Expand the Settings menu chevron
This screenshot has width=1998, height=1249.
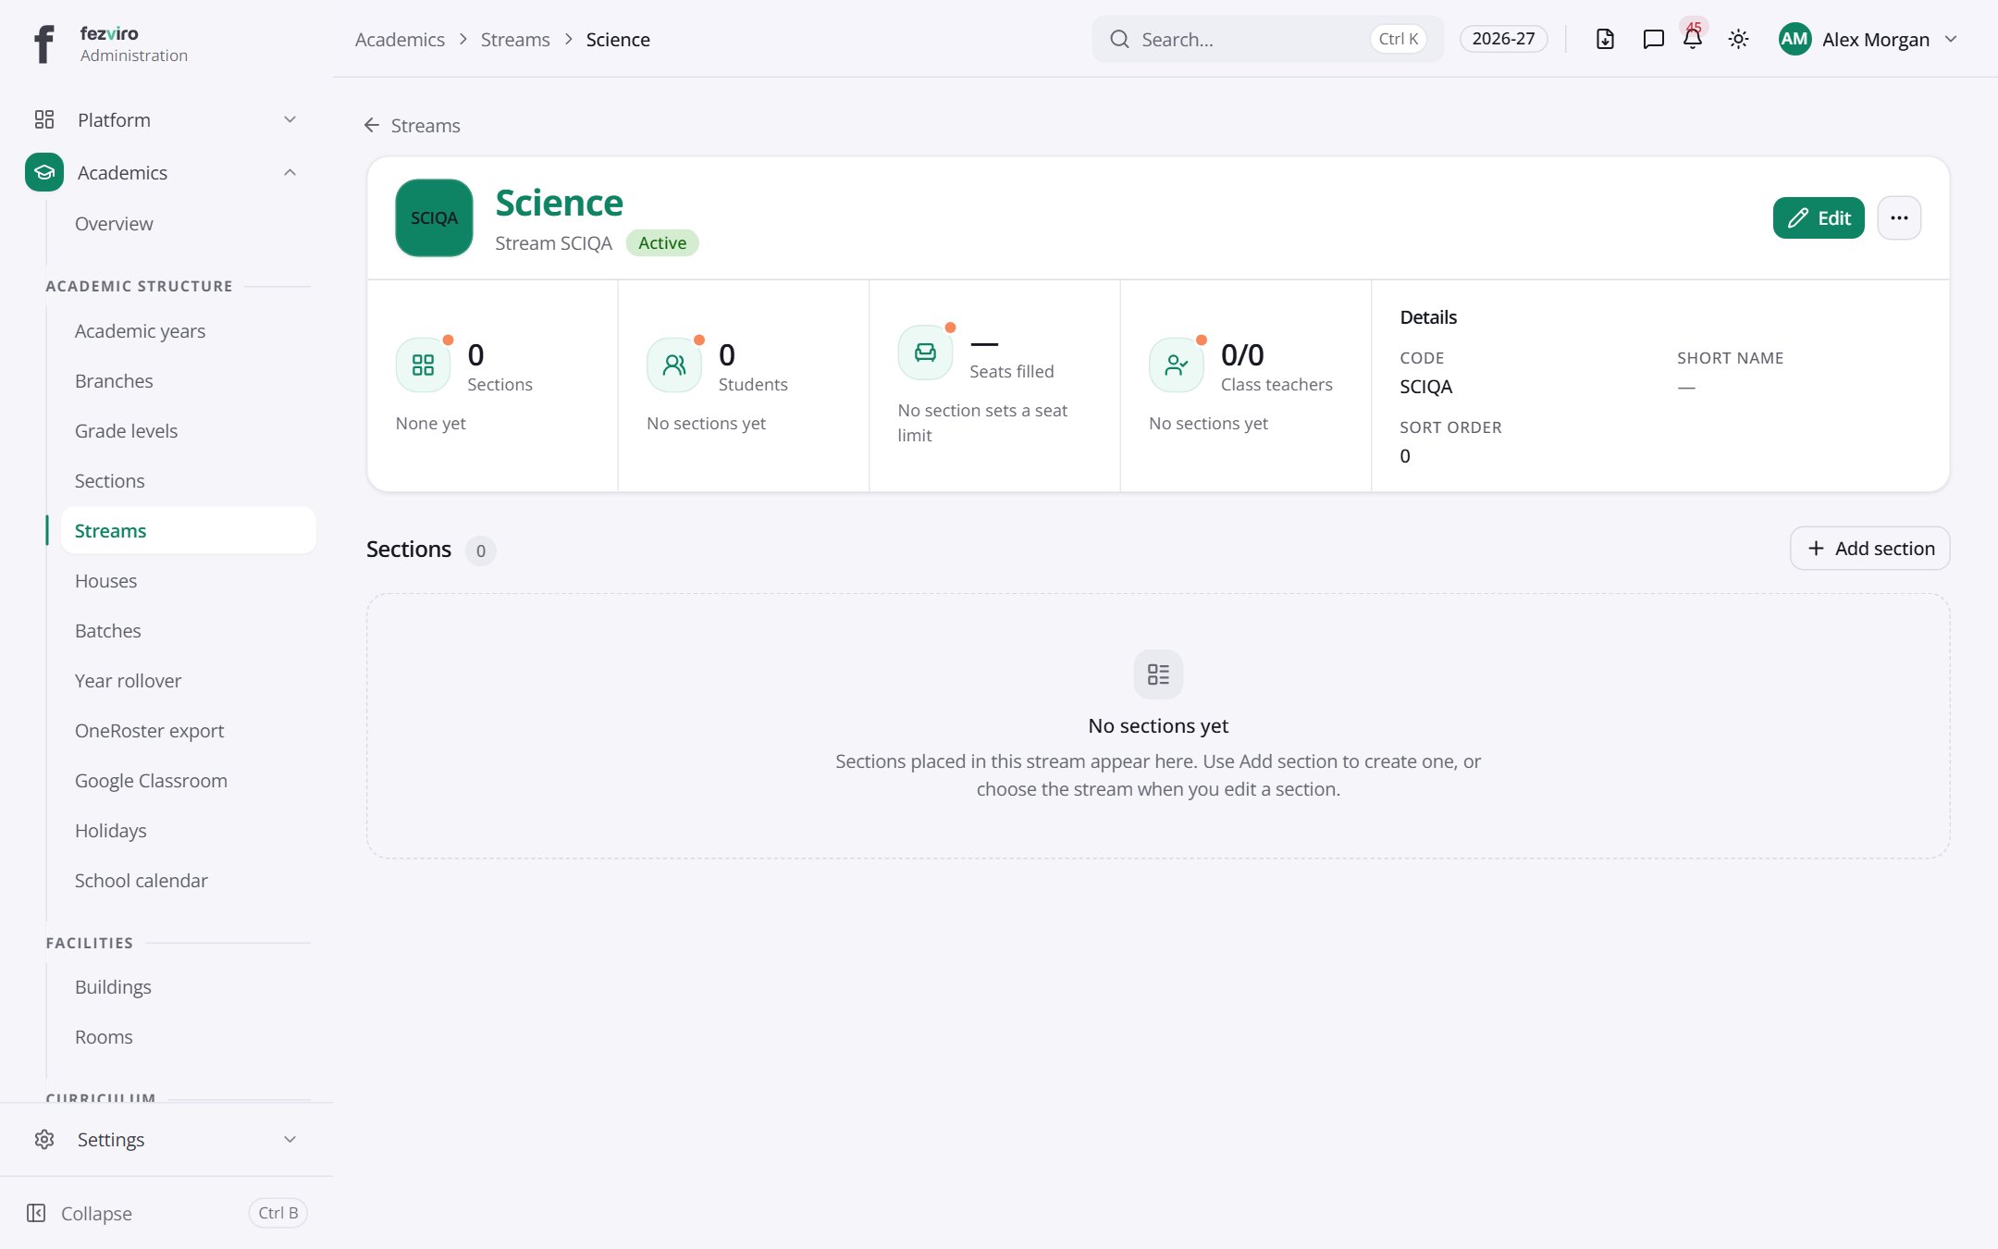point(290,1139)
